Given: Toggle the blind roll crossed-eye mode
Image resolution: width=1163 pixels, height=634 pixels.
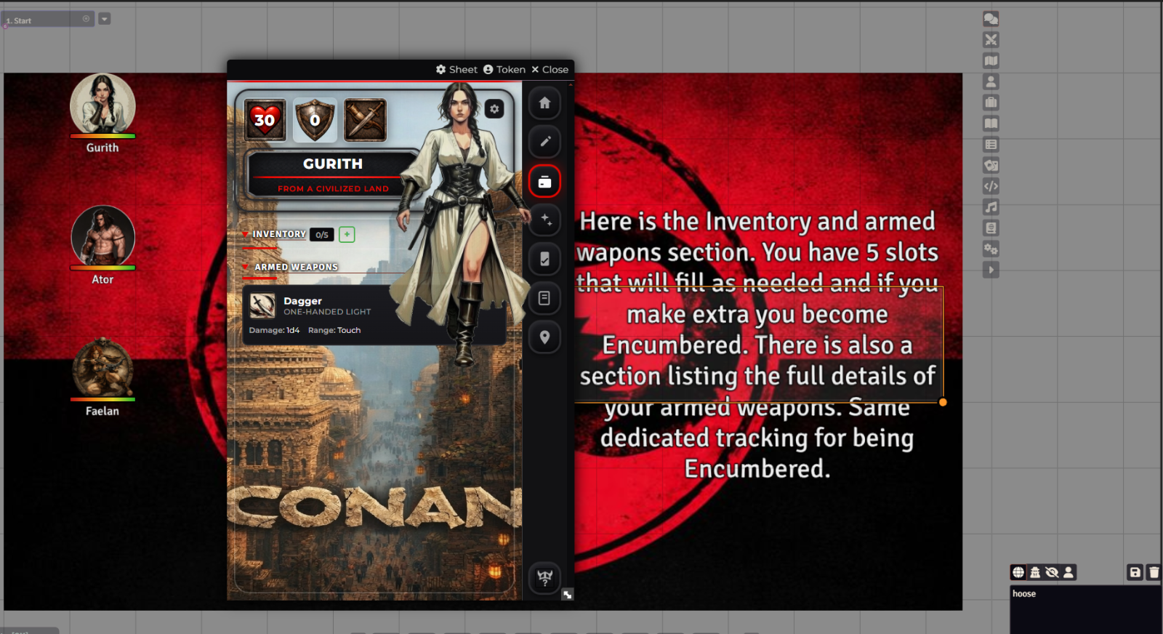Looking at the screenshot, I should (x=1052, y=572).
